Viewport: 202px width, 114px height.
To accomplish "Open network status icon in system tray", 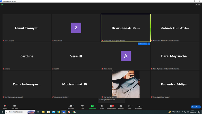I will tap(185, 112).
